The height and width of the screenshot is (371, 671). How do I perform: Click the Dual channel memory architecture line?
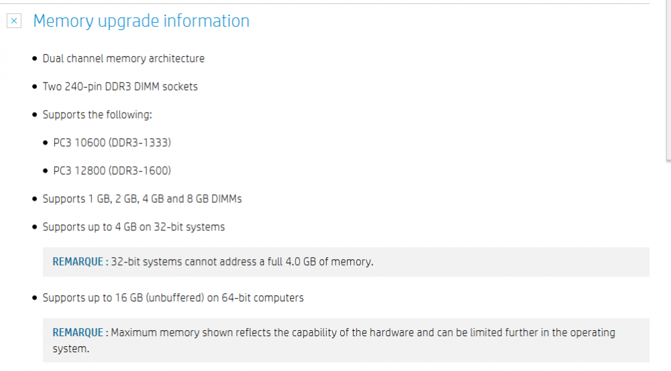point(123,58)
